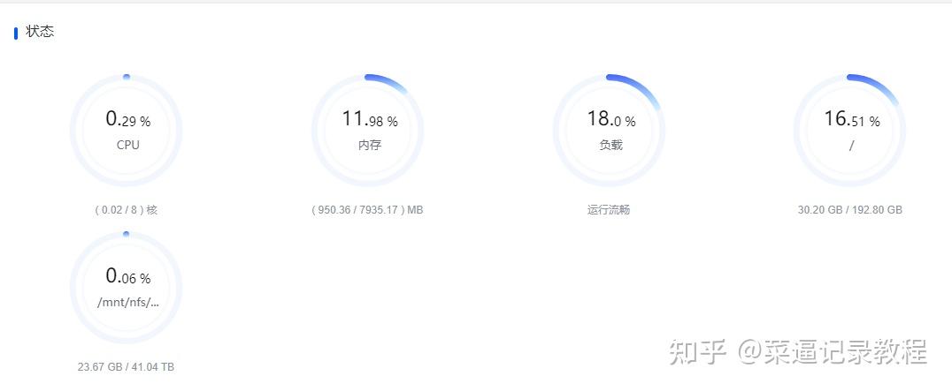This screenshot has width=952, height=391.
Task: Click the /mnt/nfs/ disk usage gauge
Action: point(127,288)
